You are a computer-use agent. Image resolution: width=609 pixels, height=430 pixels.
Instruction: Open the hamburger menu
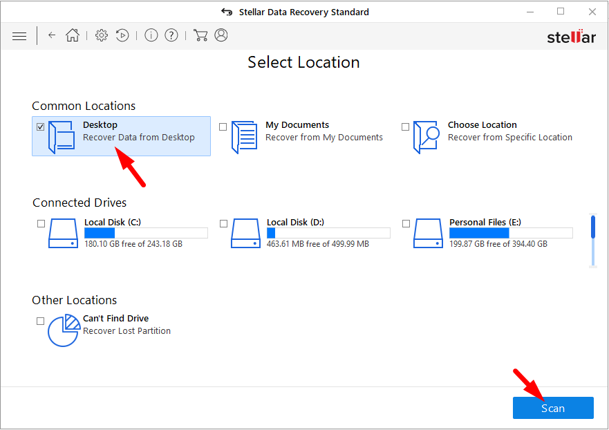coord(19,36)
